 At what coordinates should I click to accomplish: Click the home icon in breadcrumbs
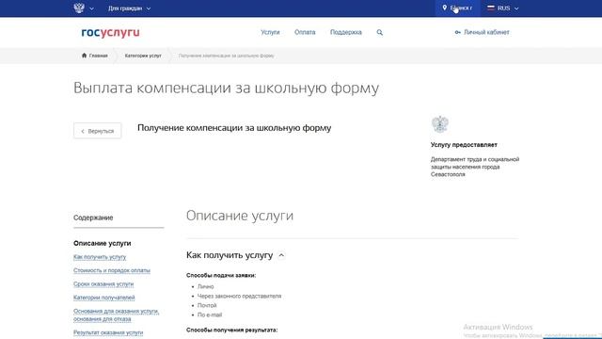tap(84, 56)
